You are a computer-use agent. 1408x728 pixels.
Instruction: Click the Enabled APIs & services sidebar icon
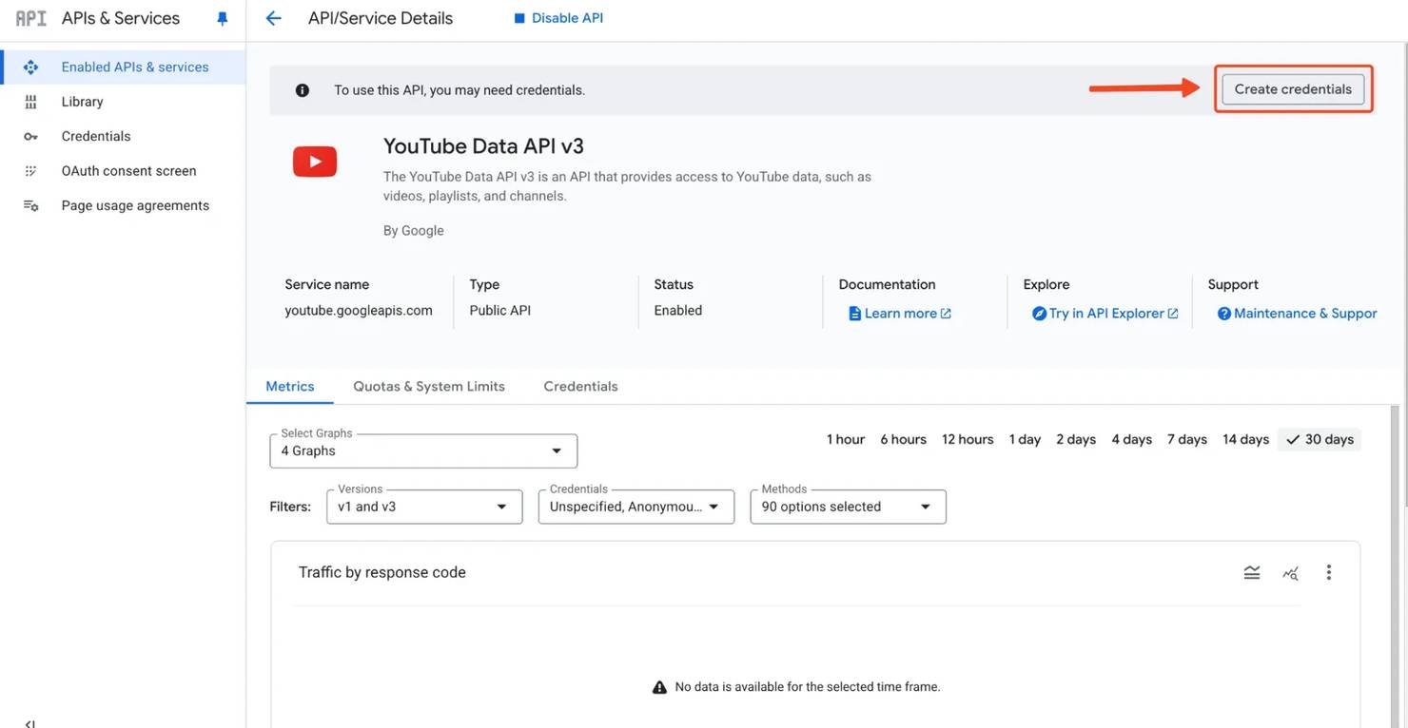click(30, 67)
